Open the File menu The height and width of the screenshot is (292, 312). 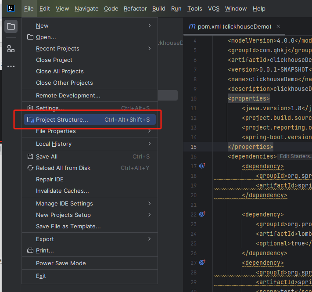coord(29,8)
